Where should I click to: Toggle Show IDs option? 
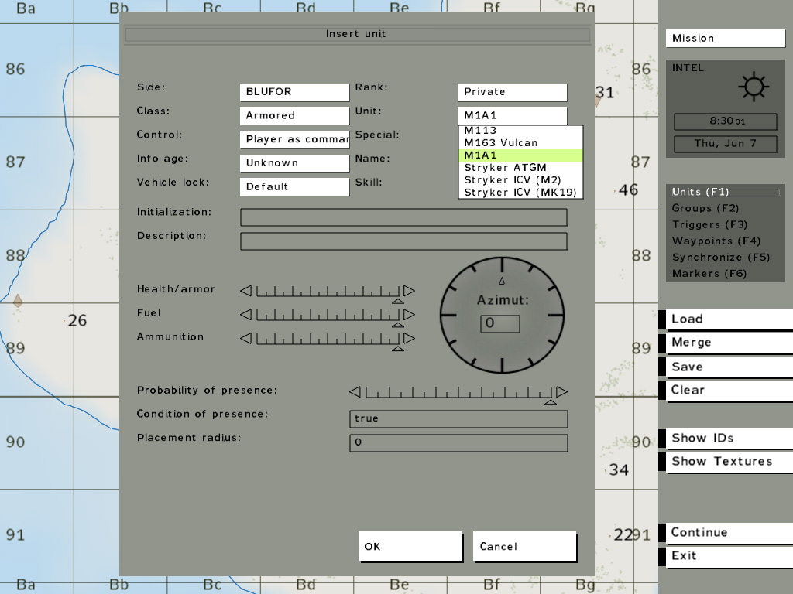(x=702, y=439)
